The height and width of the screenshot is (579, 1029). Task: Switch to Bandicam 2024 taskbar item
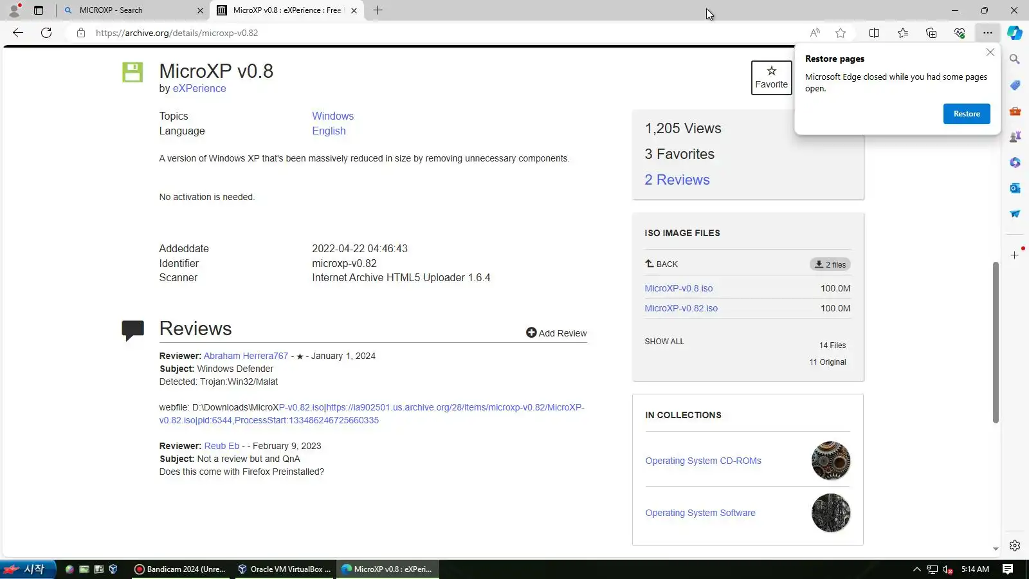(x=180, y=569)
